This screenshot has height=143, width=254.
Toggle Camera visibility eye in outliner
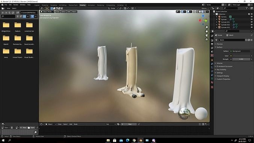tap(252, 17)
